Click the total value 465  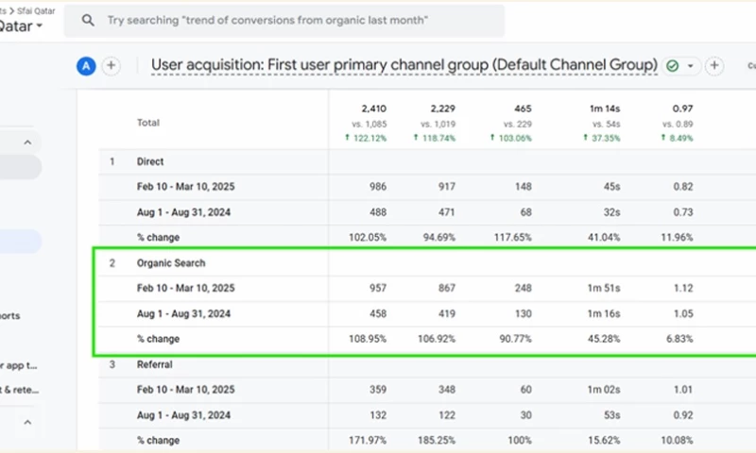coord(523,109)
